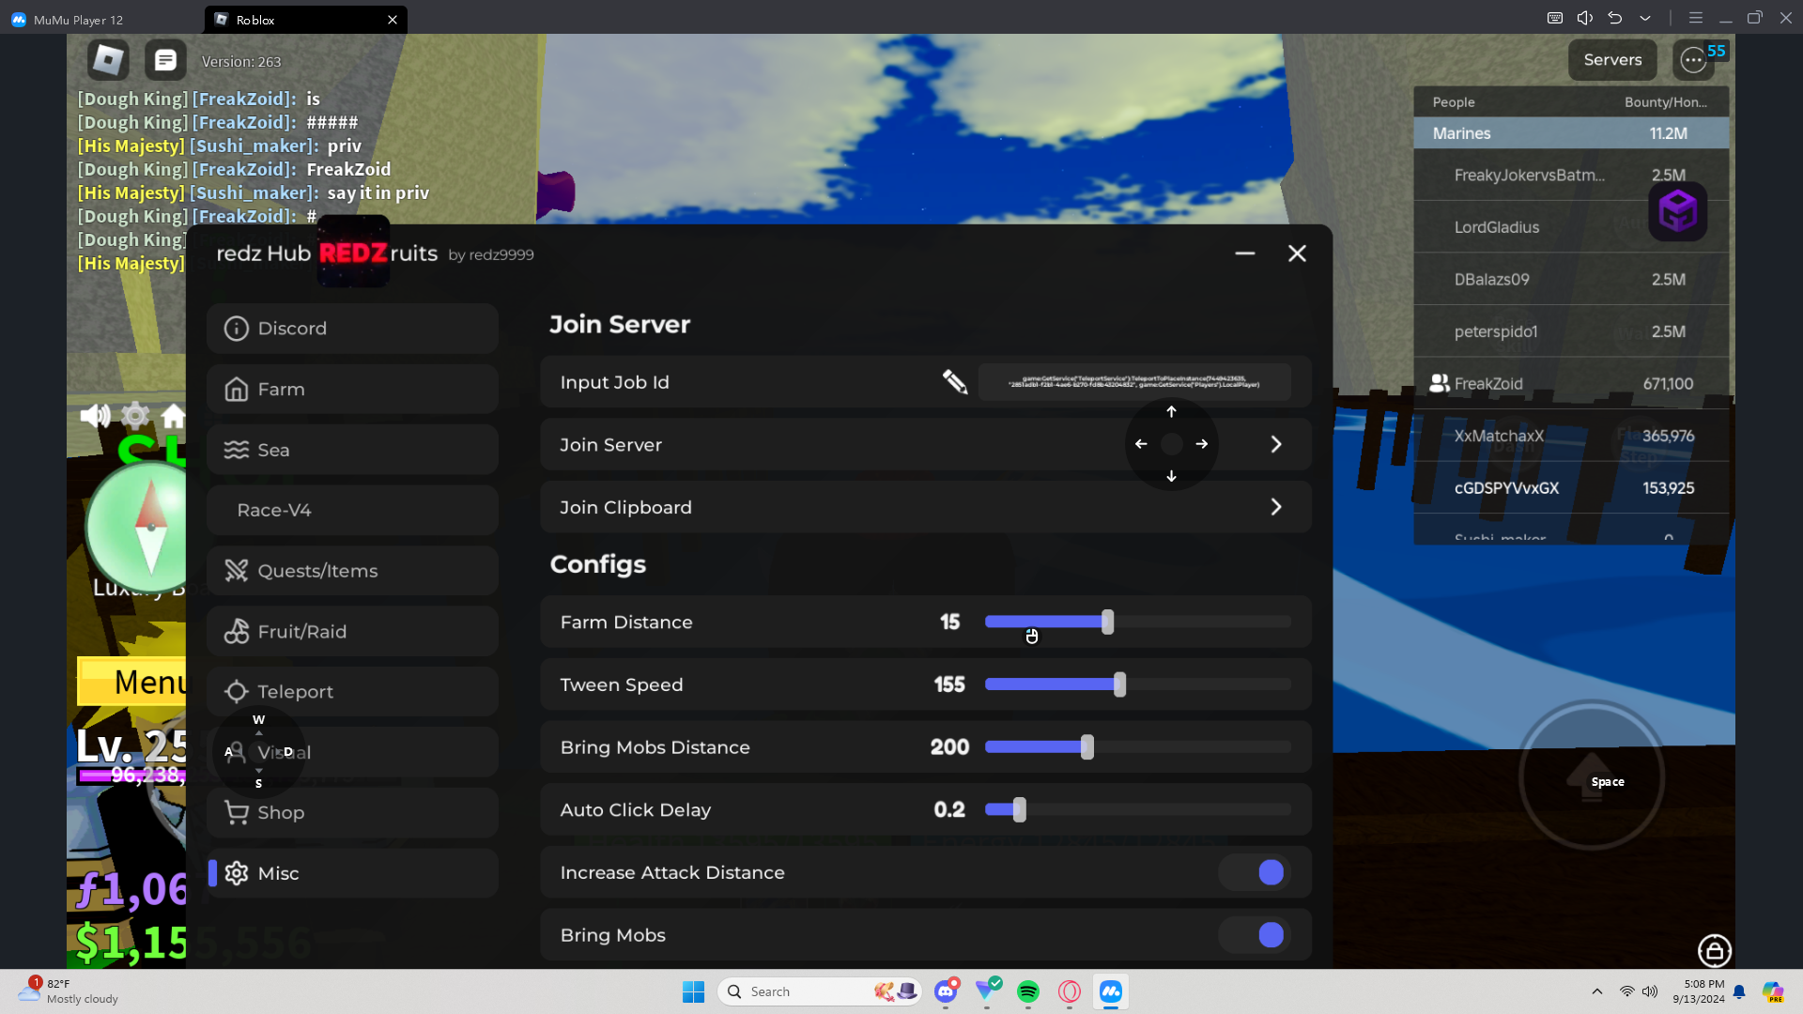
Task: Click the yellow Menu button
Action: pyautogui.click(x=132, y=682)
